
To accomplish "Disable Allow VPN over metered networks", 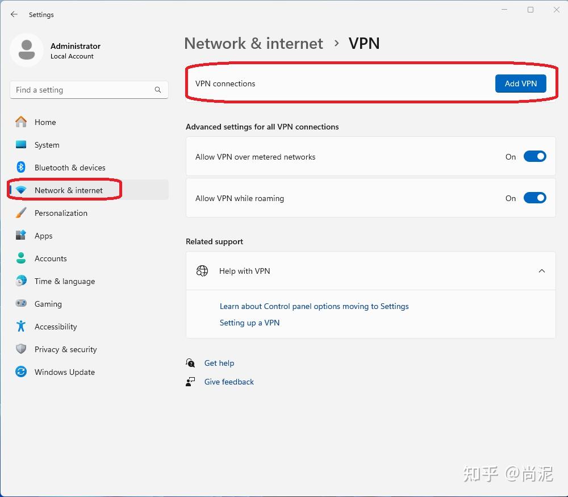I will (534, 156).
